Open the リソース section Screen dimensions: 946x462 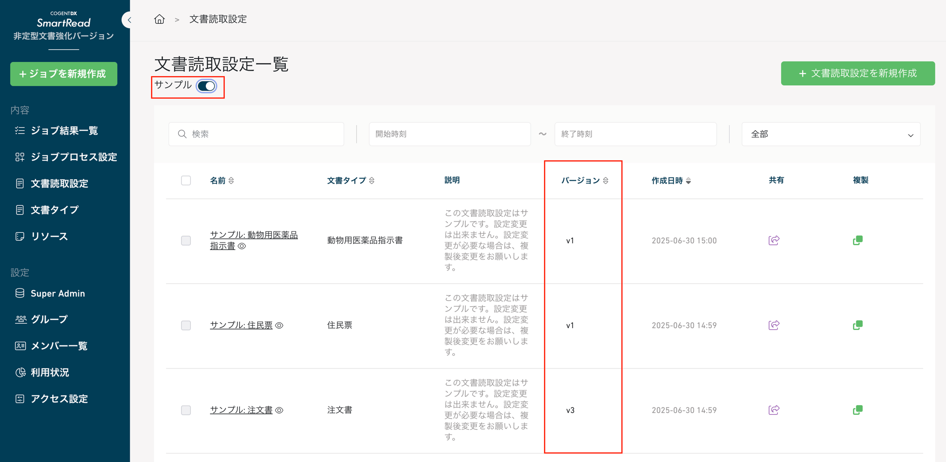[49, 236]
